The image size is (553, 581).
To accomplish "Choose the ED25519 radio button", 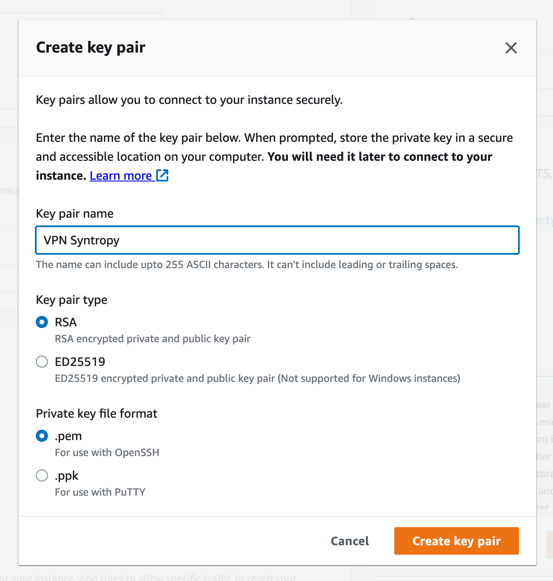I will click(x=42, y=362).
